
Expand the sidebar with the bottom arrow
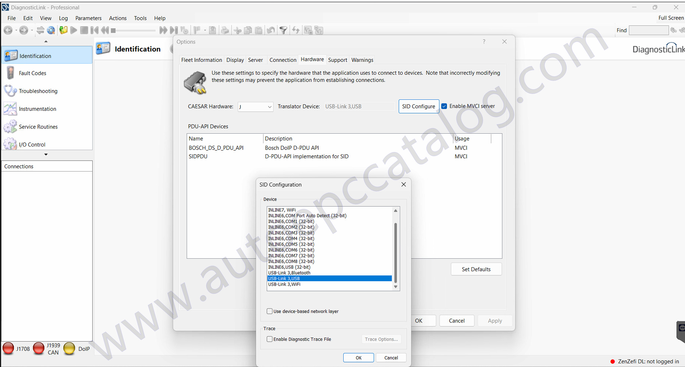click(x=46, y=155)
